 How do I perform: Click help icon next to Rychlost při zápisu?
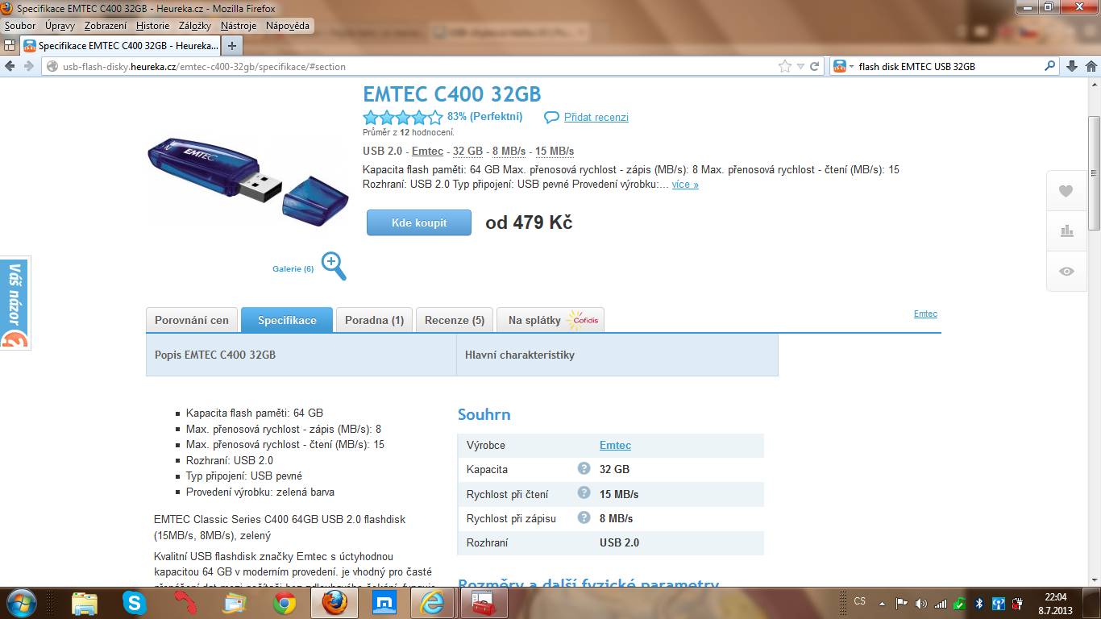tap(584, 517)
